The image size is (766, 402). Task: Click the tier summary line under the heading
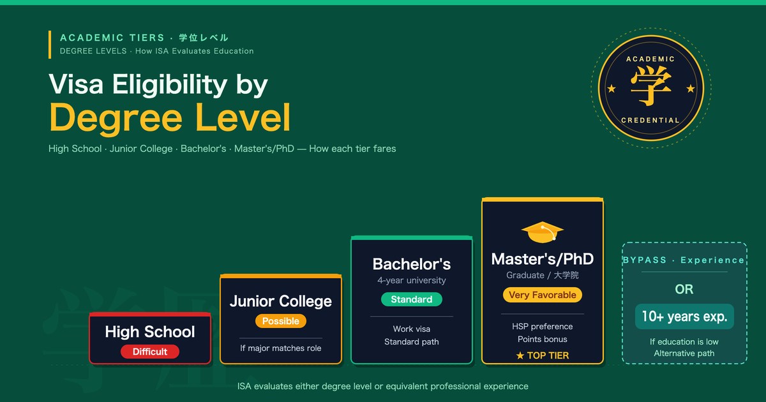(x=222, y=149)
